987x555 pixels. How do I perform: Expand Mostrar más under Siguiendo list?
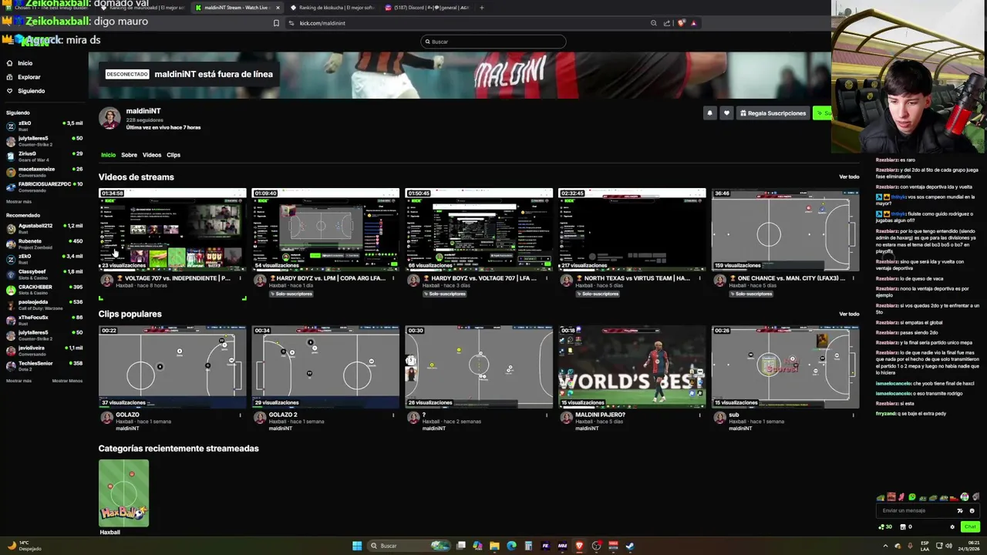(19, 201)
